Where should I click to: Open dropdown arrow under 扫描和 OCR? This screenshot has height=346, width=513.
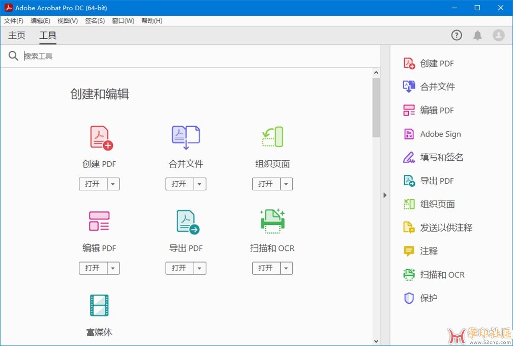[x=286, y=268]
